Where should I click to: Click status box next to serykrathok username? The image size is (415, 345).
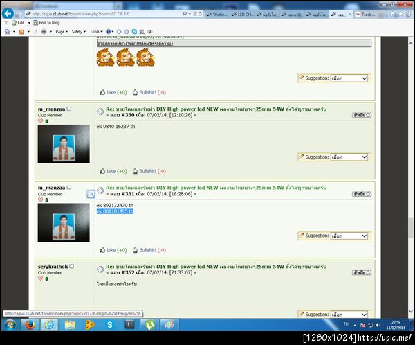pyautogui.click(x=72, y=266)
